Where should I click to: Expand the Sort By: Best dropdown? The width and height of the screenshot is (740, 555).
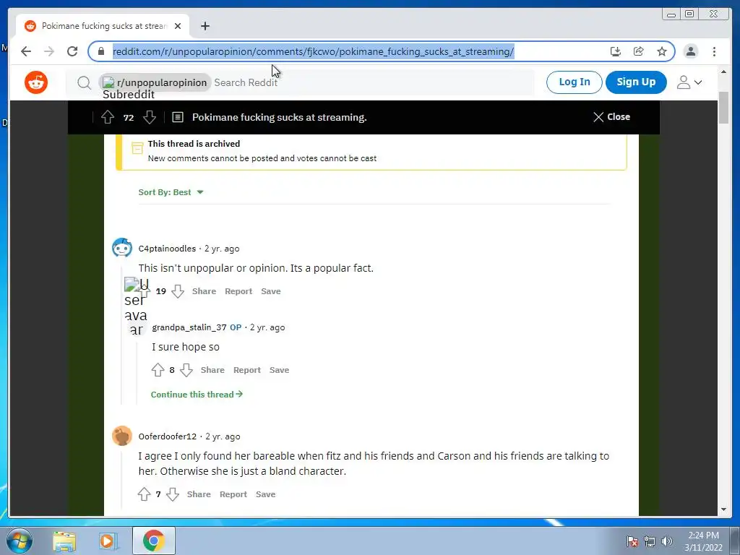[x=171, y=192]
